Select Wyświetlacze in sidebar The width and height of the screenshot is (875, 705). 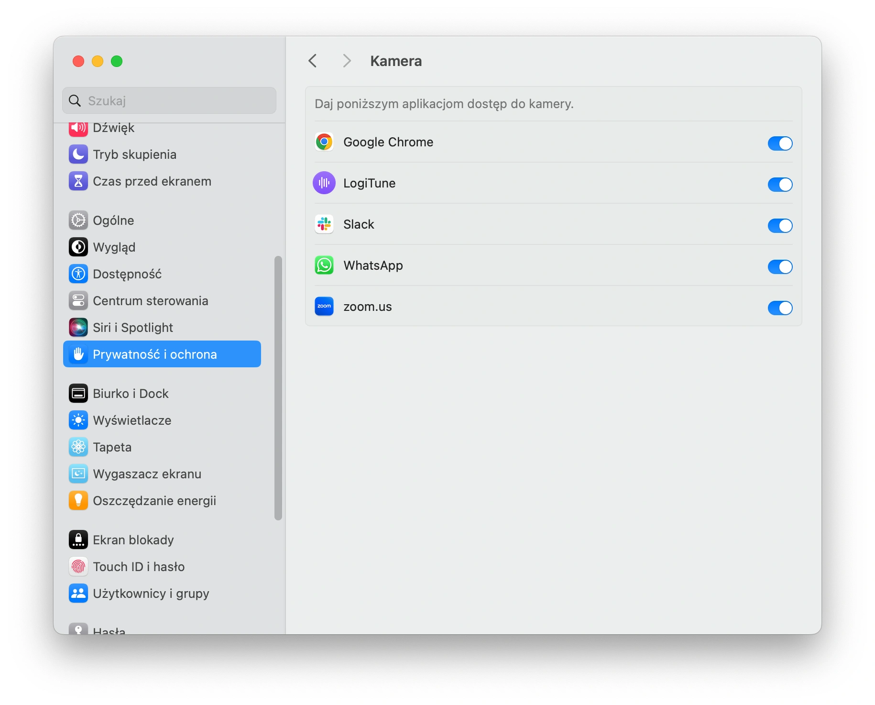tap(162, 420)
